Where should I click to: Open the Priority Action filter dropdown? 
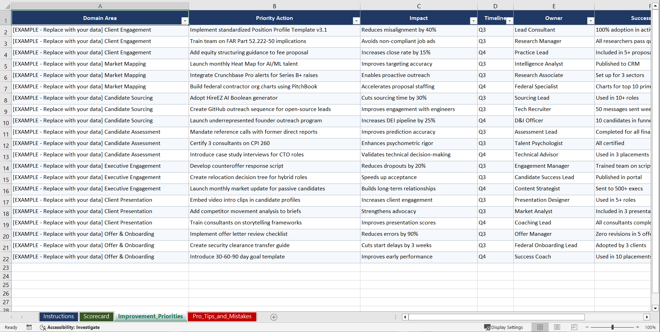[x=356, y=21]
